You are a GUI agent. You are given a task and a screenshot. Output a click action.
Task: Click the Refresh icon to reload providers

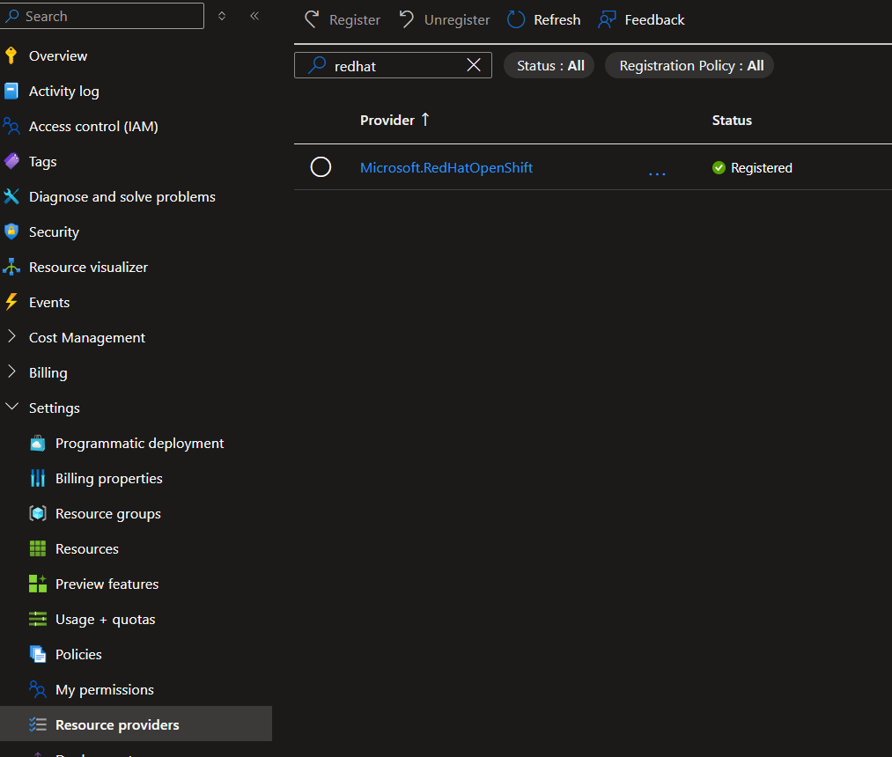516,19
